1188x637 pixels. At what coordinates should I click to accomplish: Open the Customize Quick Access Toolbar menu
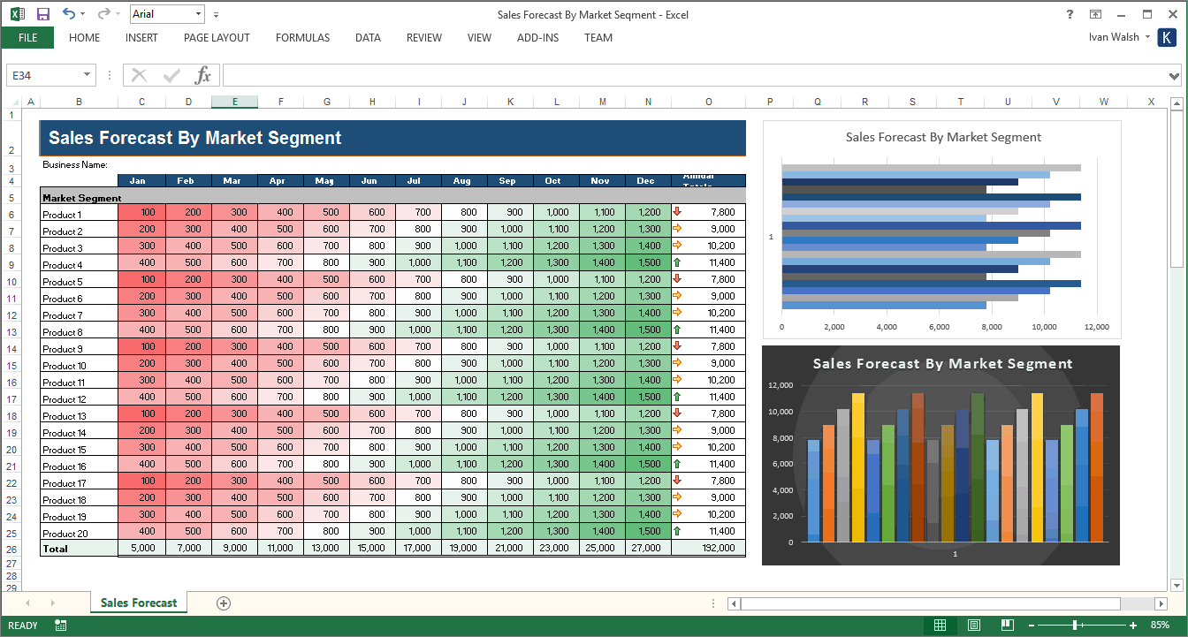click(215, 14)
